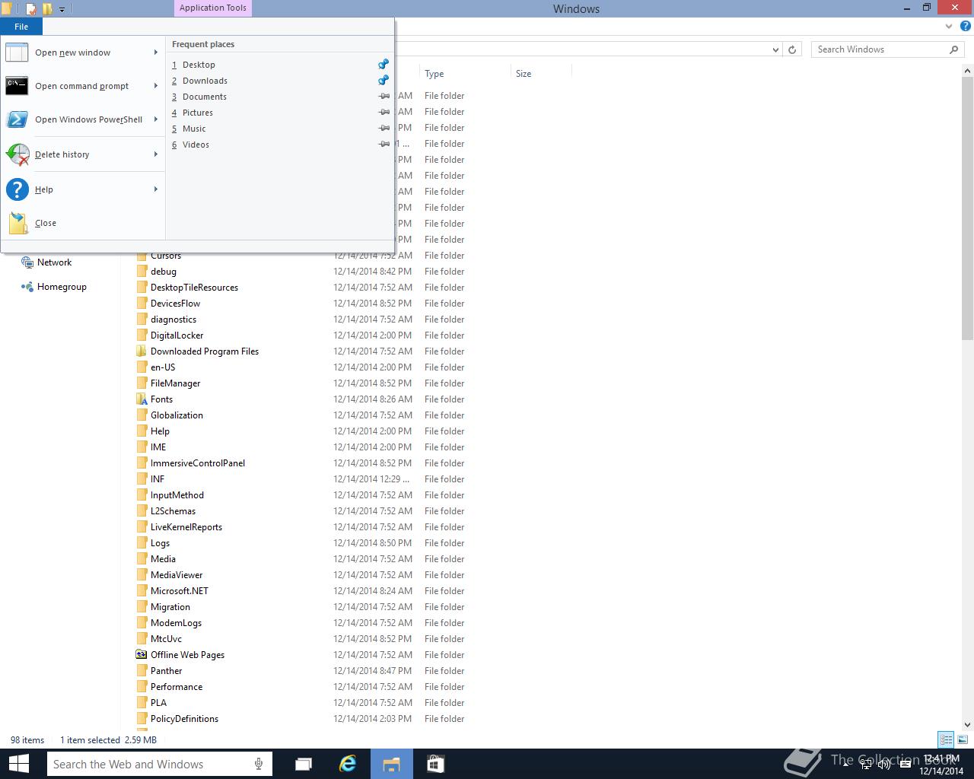
Task: Choose Open new window menu item
Action: (82, 52)
